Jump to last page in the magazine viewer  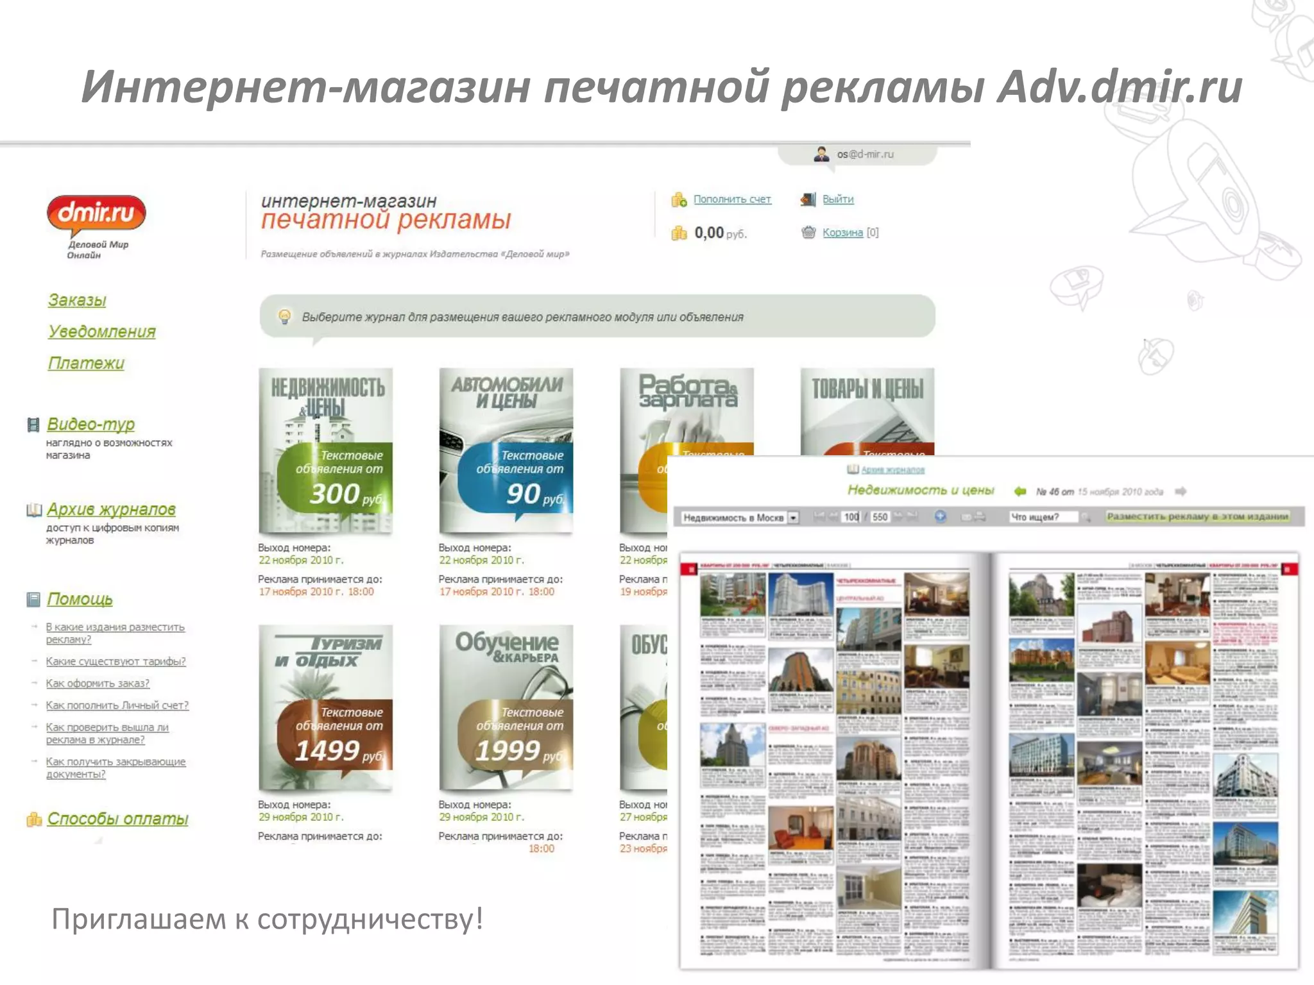912,516
